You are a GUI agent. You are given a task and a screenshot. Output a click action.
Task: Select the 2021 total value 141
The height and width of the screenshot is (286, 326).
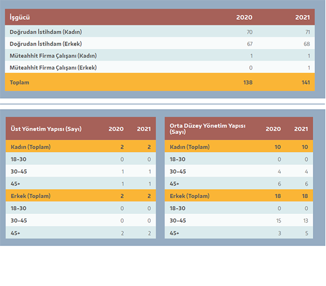click(306, 82)
